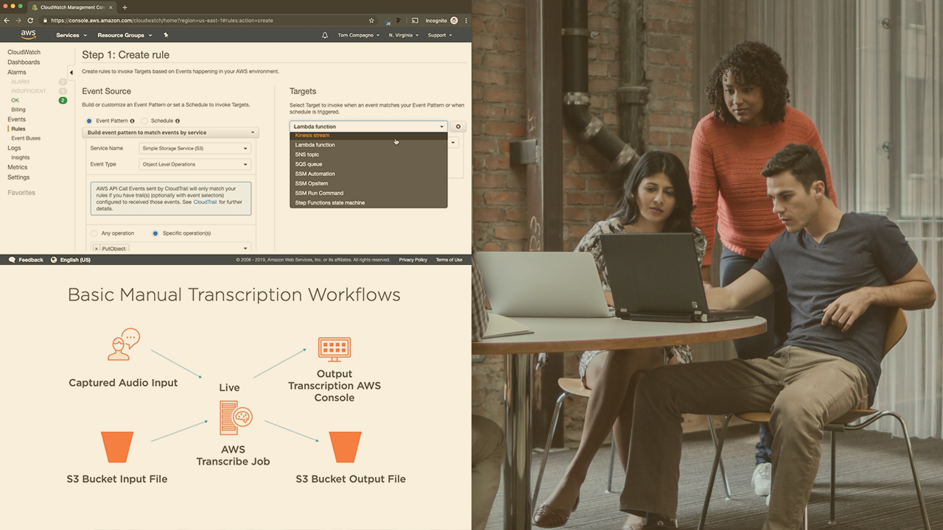The image size is (943, 530).
Task: Open the CloudTrail link in info box
Action: tap(205, 202)
